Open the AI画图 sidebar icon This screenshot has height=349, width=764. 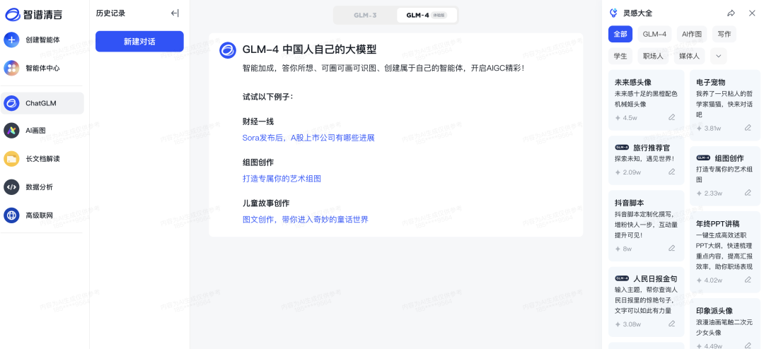(11, 131)
